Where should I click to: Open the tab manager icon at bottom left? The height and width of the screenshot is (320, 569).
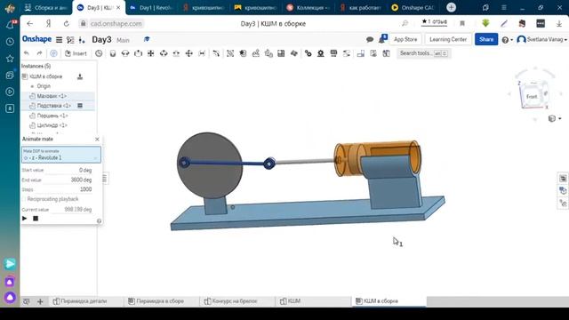click(27, 301)
